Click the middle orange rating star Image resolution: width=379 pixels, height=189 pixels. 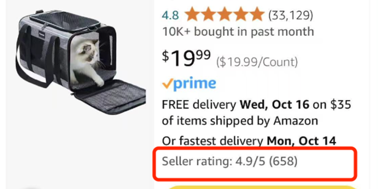click(225, 15)
